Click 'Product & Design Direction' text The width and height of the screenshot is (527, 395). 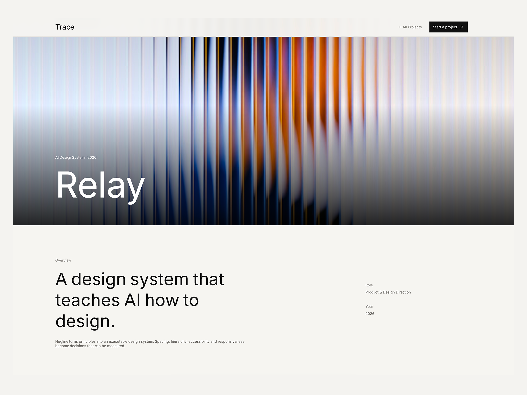(388, 292)
